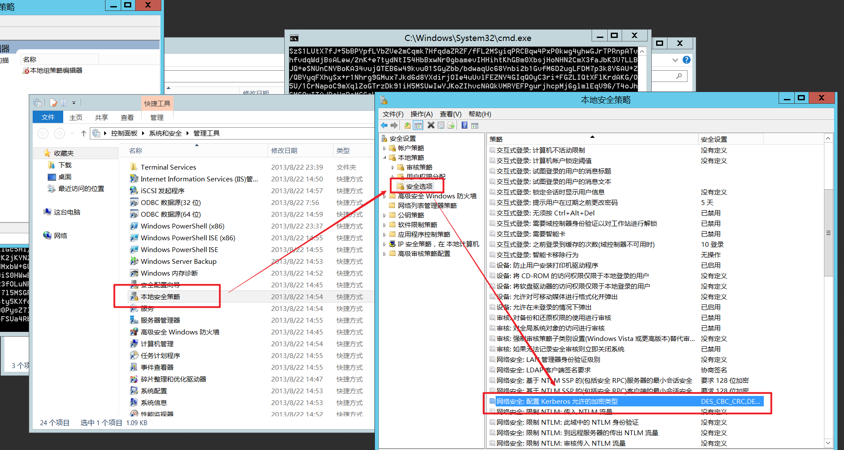Expand the 高级审核策略配置 tree node

[x=385, y=254]
